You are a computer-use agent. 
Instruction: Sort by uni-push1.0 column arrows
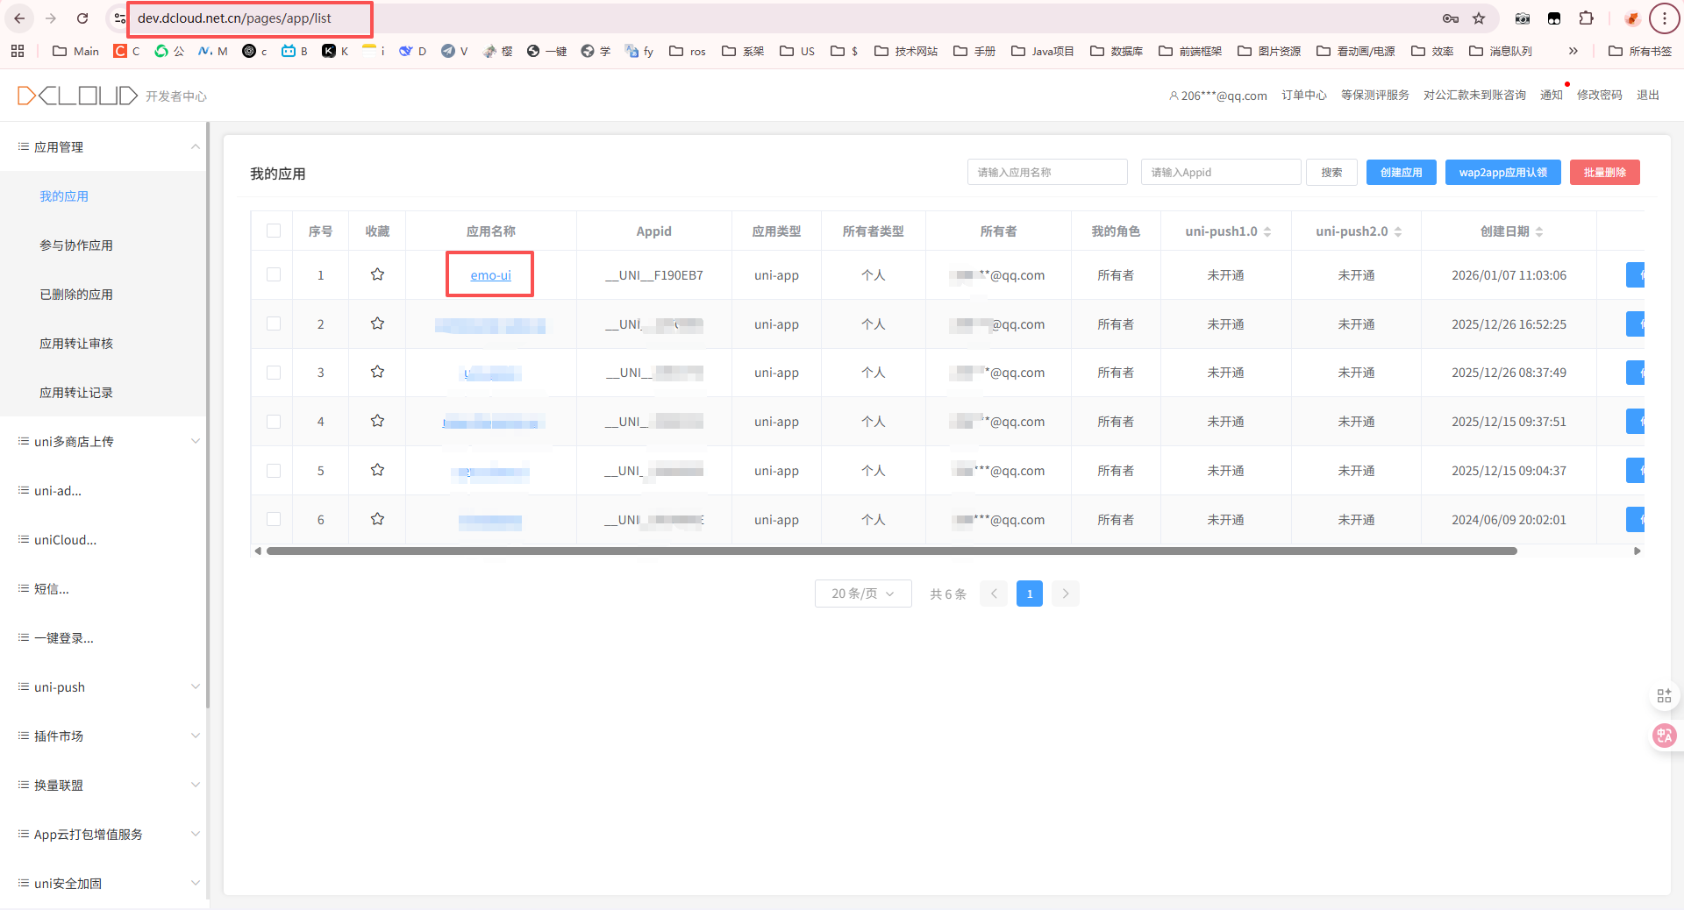(1267, 231)
